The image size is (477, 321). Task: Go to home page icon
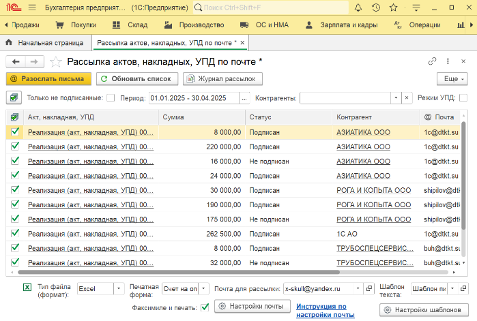(x=9, y=42)
